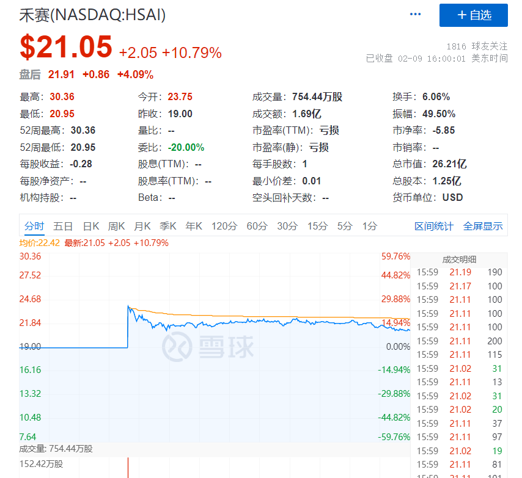
Task: Select the 周K weekly candlestick tab
Action: (116, 226)
